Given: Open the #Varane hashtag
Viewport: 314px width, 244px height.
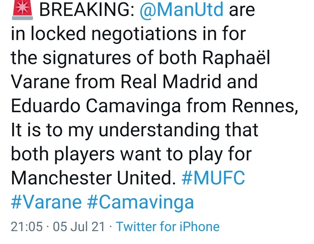Looking at the screenshot, I should click(x=46, y=202).
